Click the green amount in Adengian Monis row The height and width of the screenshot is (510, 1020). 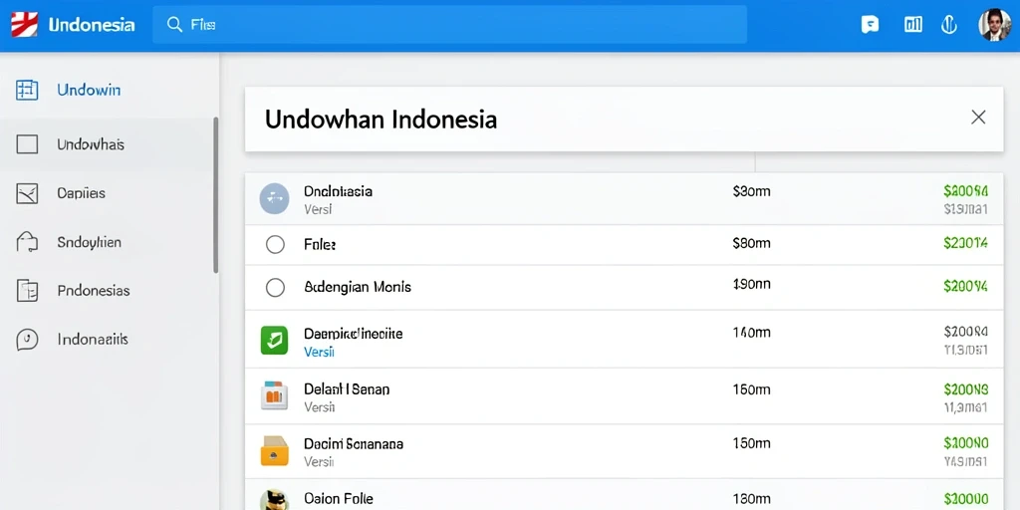coord(966,286)
